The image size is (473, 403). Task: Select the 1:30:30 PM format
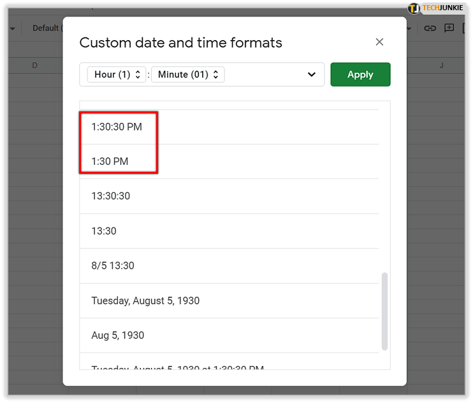point(117,127)
